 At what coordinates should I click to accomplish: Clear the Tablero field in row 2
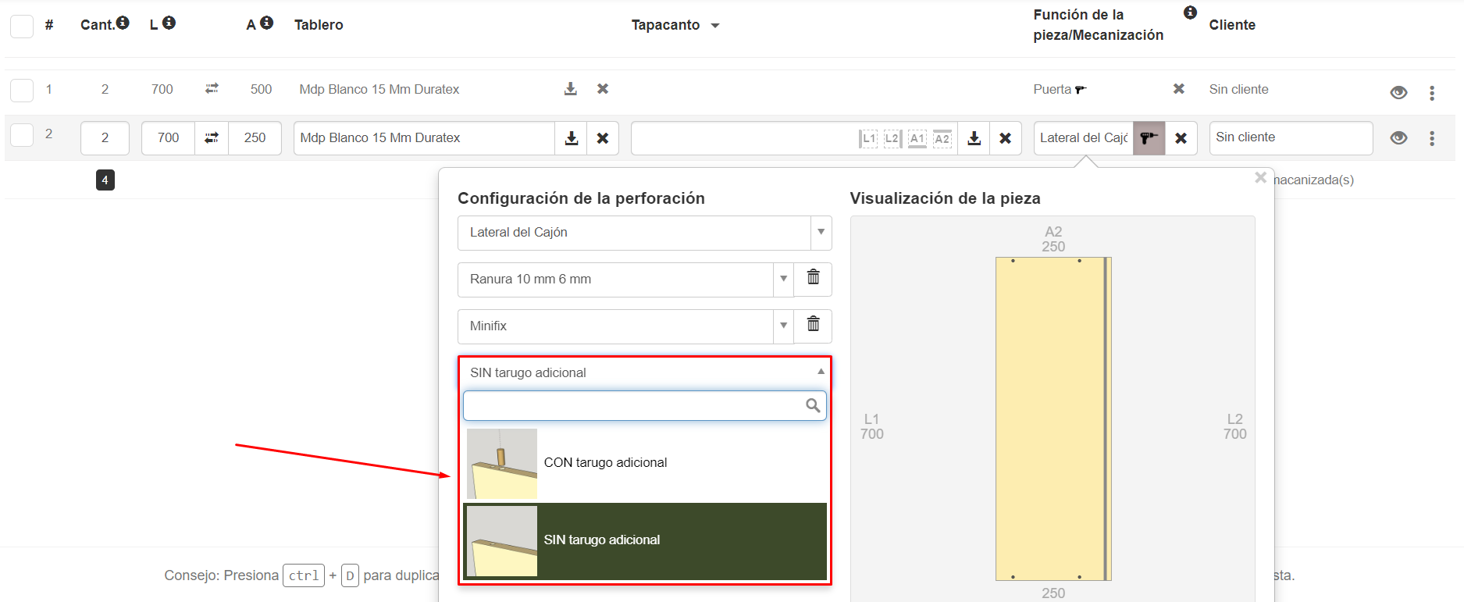[603, 138]
